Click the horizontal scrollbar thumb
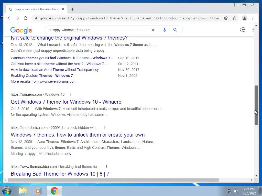 (113, 180)
